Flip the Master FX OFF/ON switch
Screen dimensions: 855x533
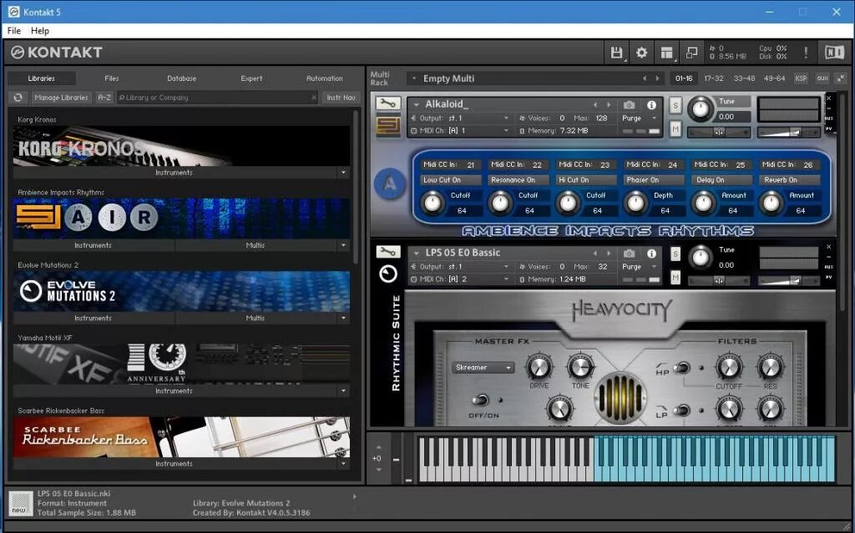(480, 400)
